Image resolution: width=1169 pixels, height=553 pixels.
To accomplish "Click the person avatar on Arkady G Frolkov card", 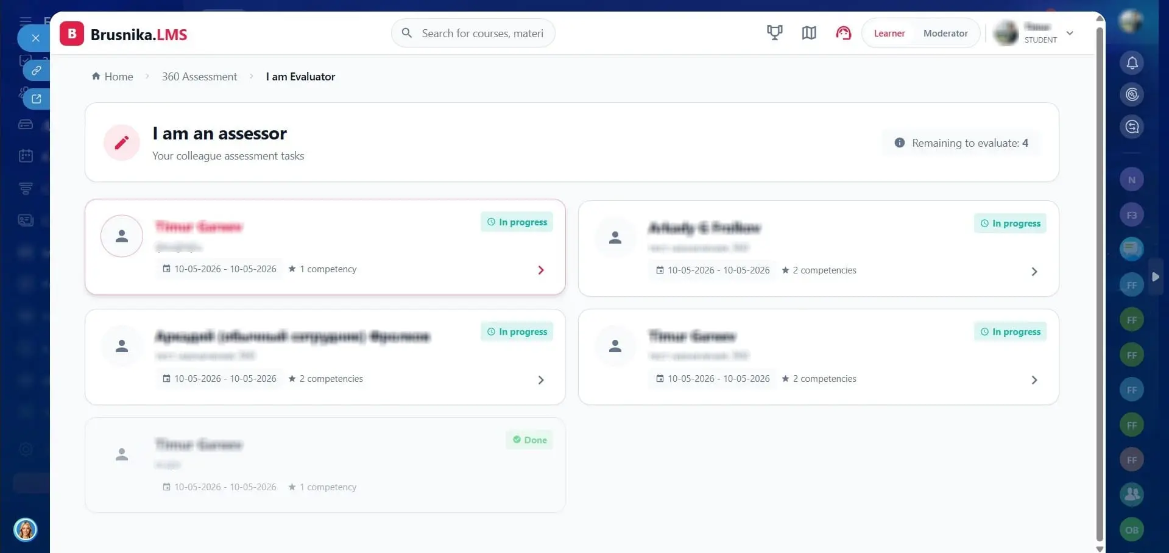I will point(615,237).
